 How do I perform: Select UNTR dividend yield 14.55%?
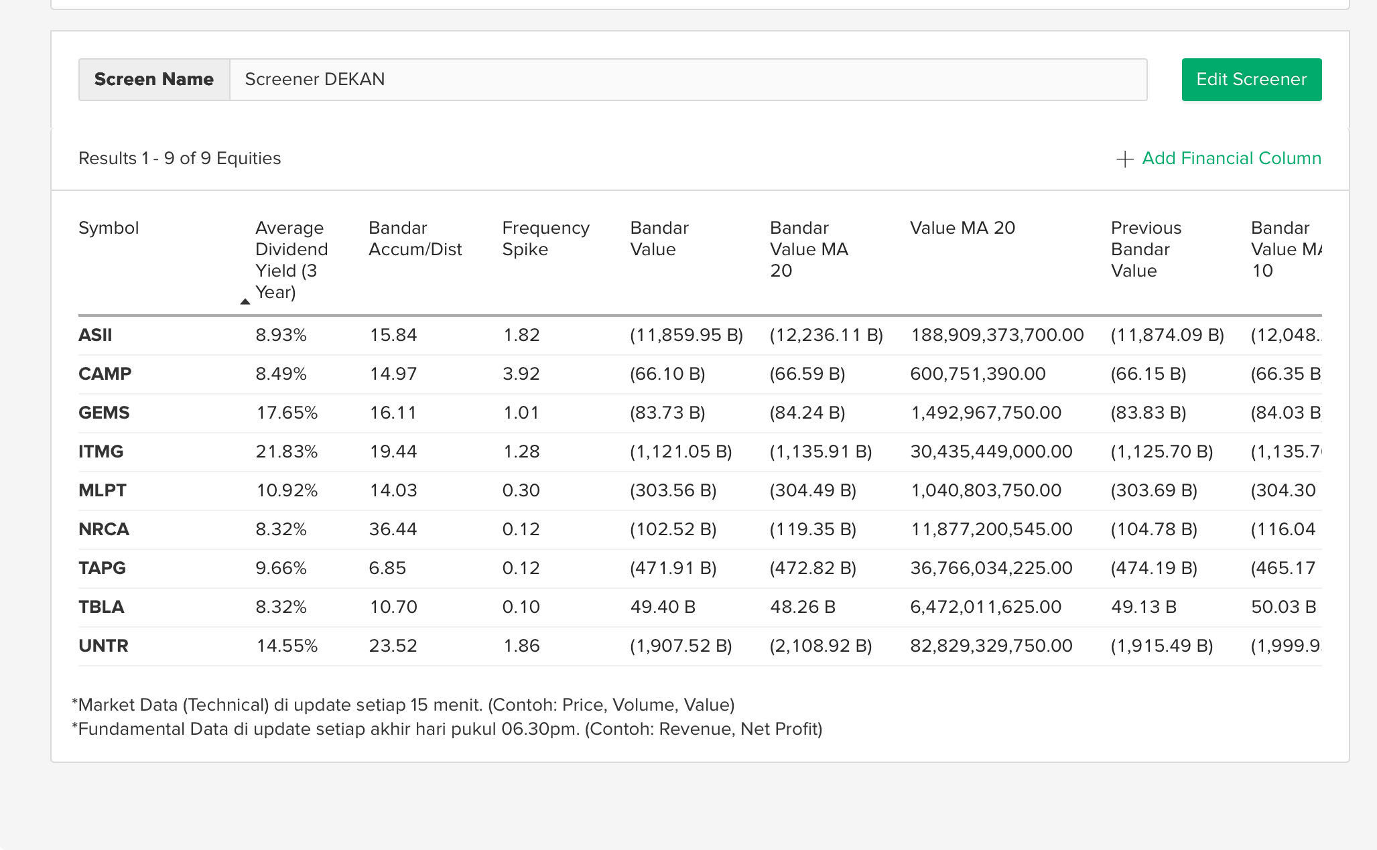287,646
